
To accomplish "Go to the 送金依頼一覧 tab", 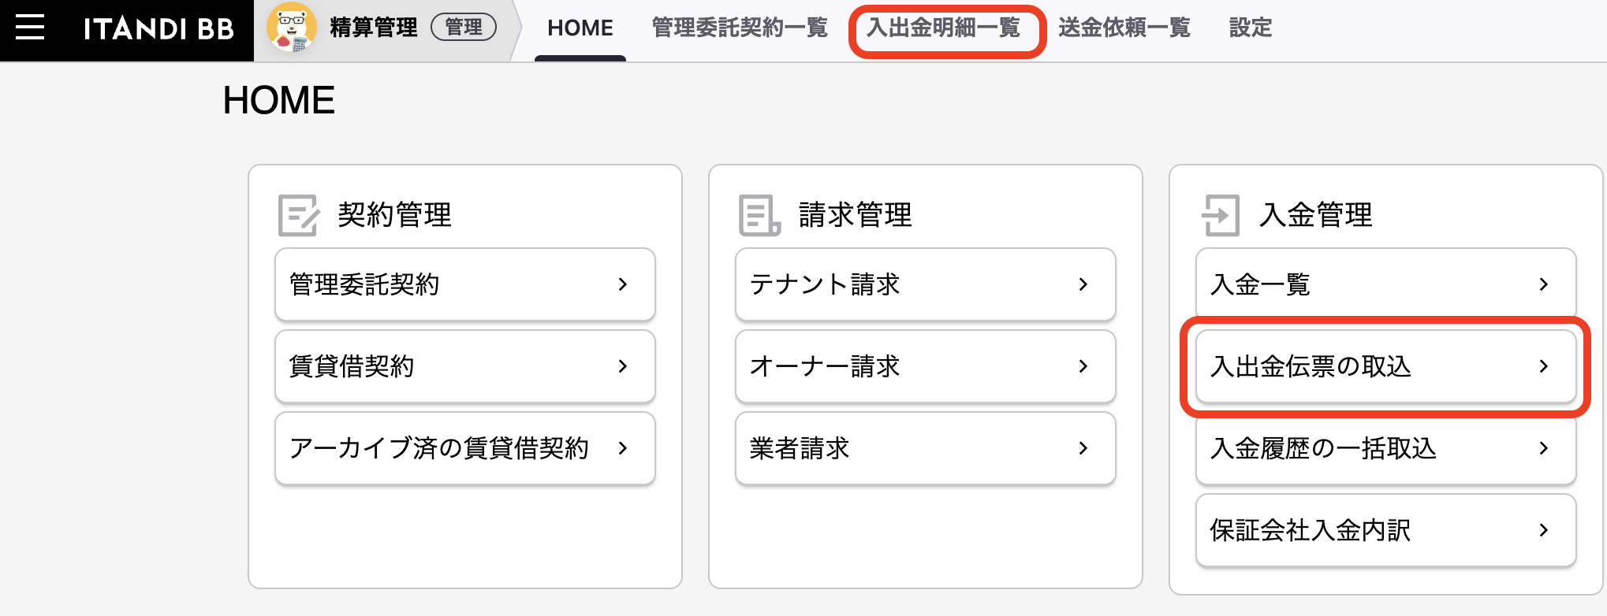I will 1124,28.
